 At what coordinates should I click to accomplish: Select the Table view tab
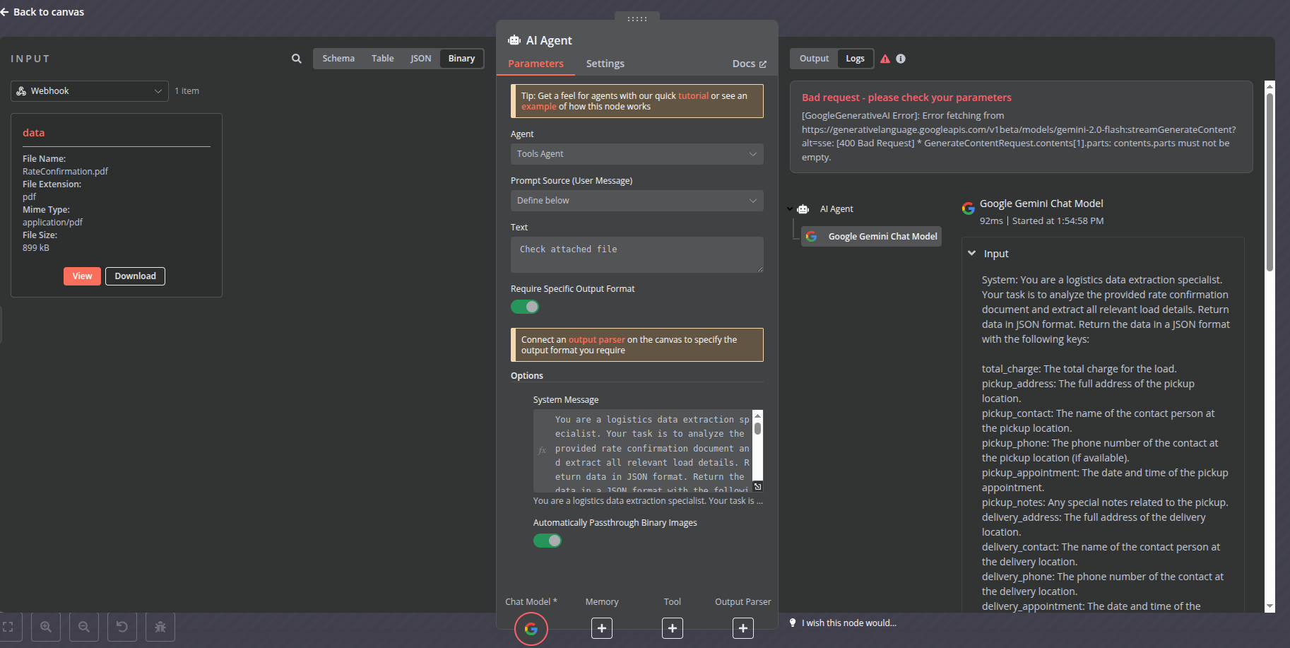tap(383, 59)
